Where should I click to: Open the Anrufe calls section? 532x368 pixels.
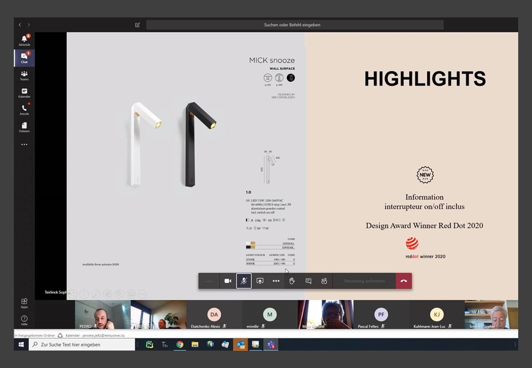[x=24, y=110]
